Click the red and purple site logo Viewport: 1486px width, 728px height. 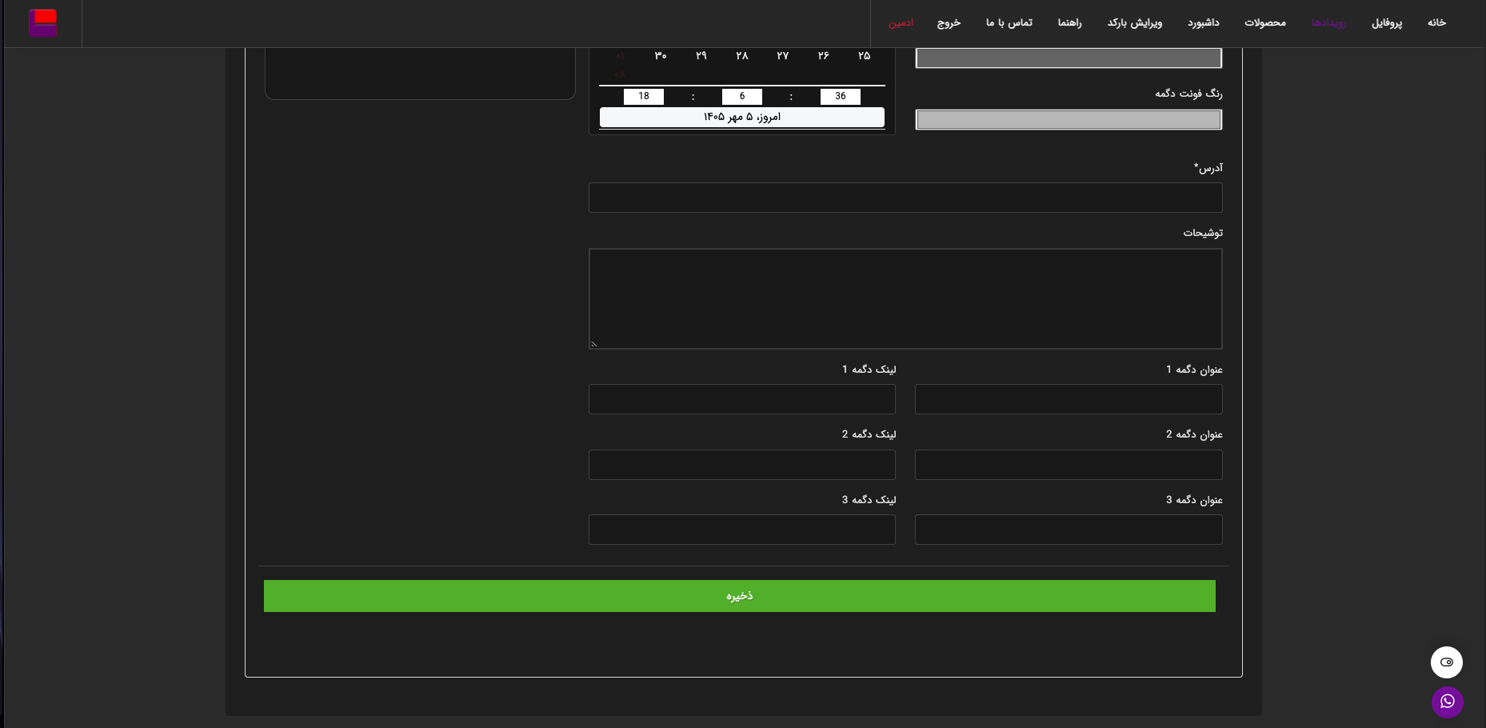point(43,22)
